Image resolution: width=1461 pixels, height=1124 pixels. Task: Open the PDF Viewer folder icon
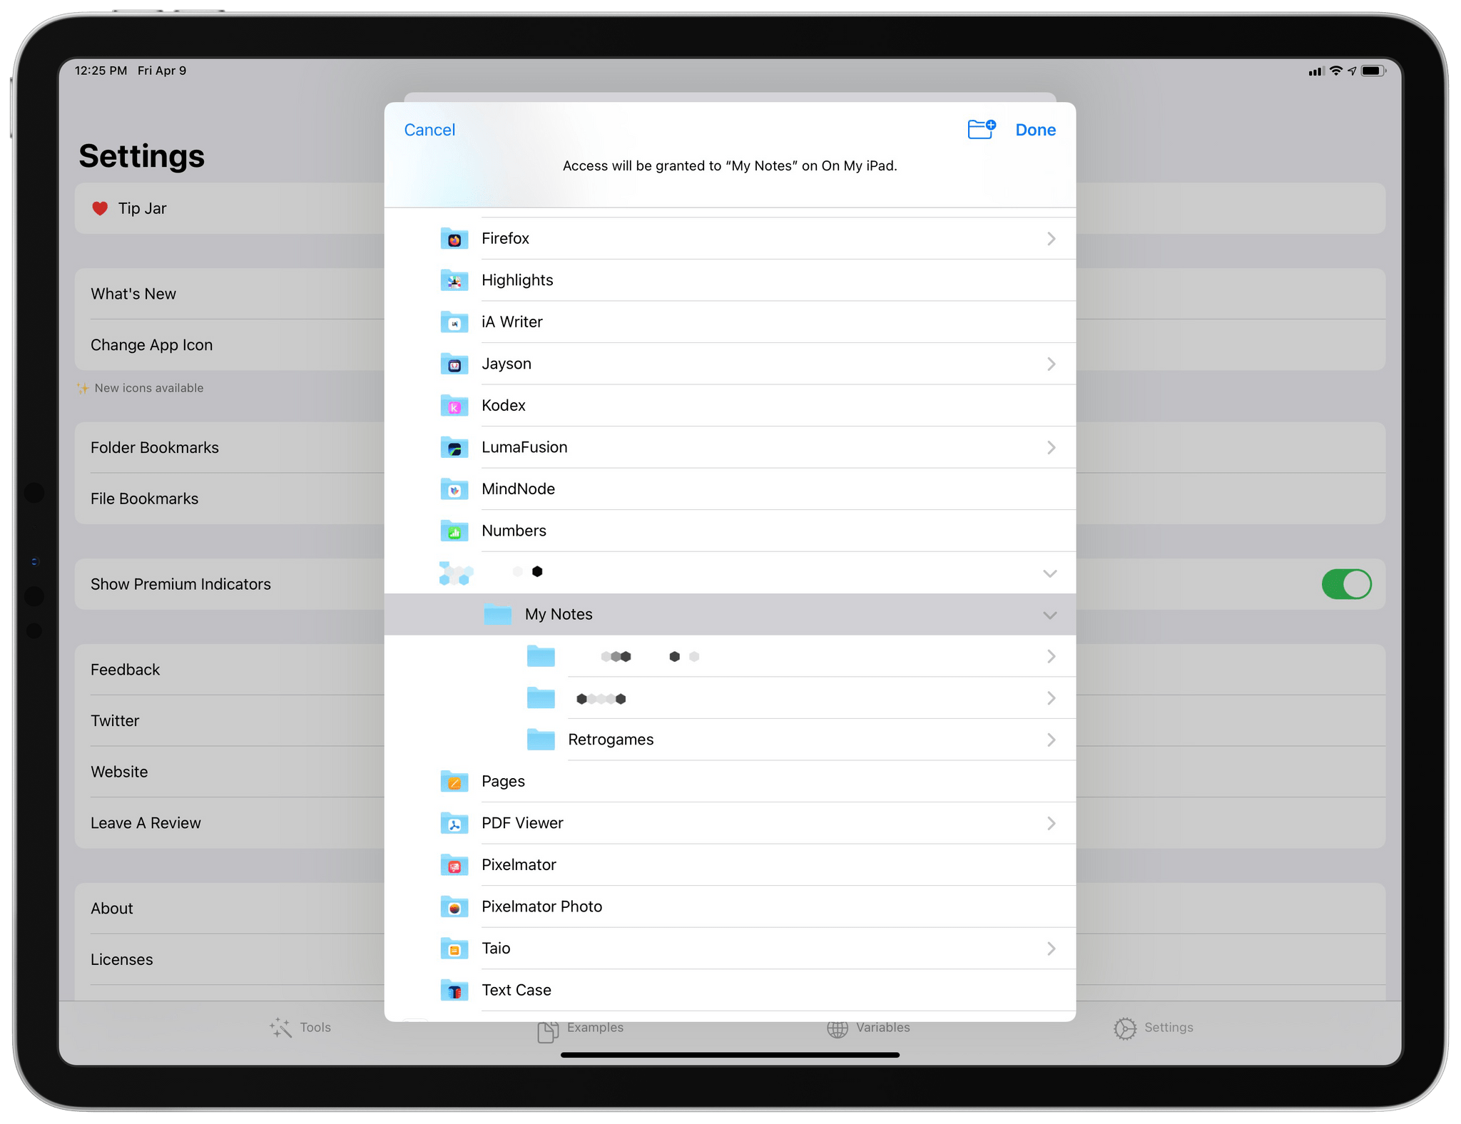coord(454,823)
